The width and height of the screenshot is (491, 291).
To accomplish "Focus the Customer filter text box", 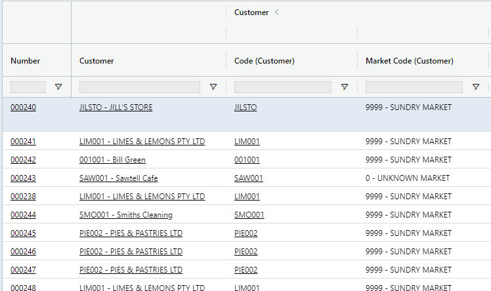I will click(139, 87).
